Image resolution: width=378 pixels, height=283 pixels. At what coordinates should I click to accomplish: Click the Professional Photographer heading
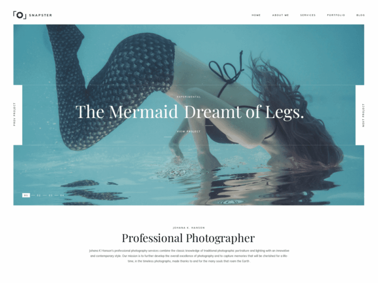tap(188, 238)
